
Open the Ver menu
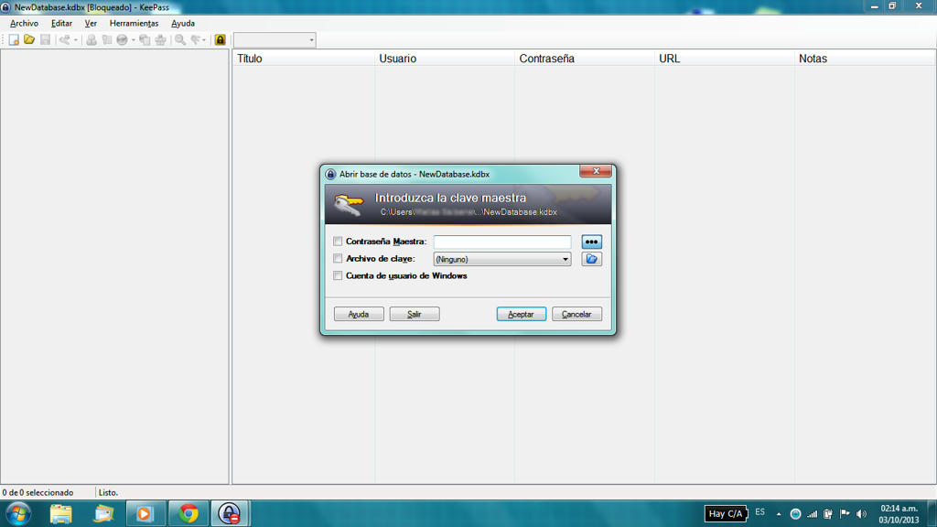pos(91,23)
